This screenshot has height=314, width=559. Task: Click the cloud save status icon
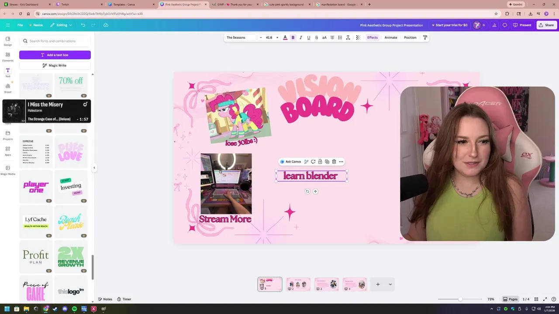click(x=106, y=25)
